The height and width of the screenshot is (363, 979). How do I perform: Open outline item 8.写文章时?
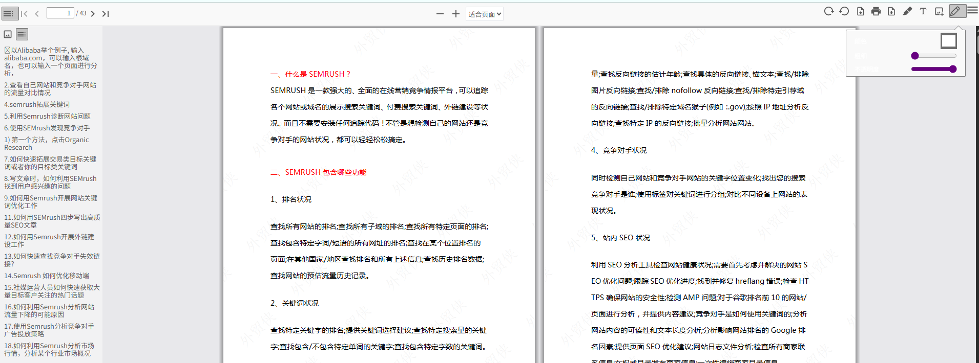(x=50, y=183)
